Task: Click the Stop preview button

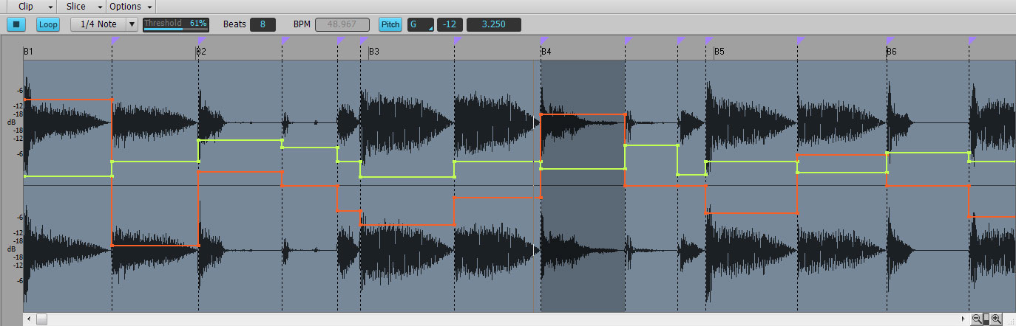Action: pos(16,24)
